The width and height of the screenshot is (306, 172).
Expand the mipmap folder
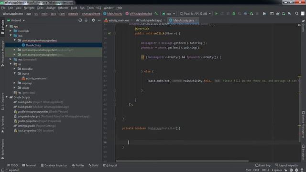tap(15, 83)
